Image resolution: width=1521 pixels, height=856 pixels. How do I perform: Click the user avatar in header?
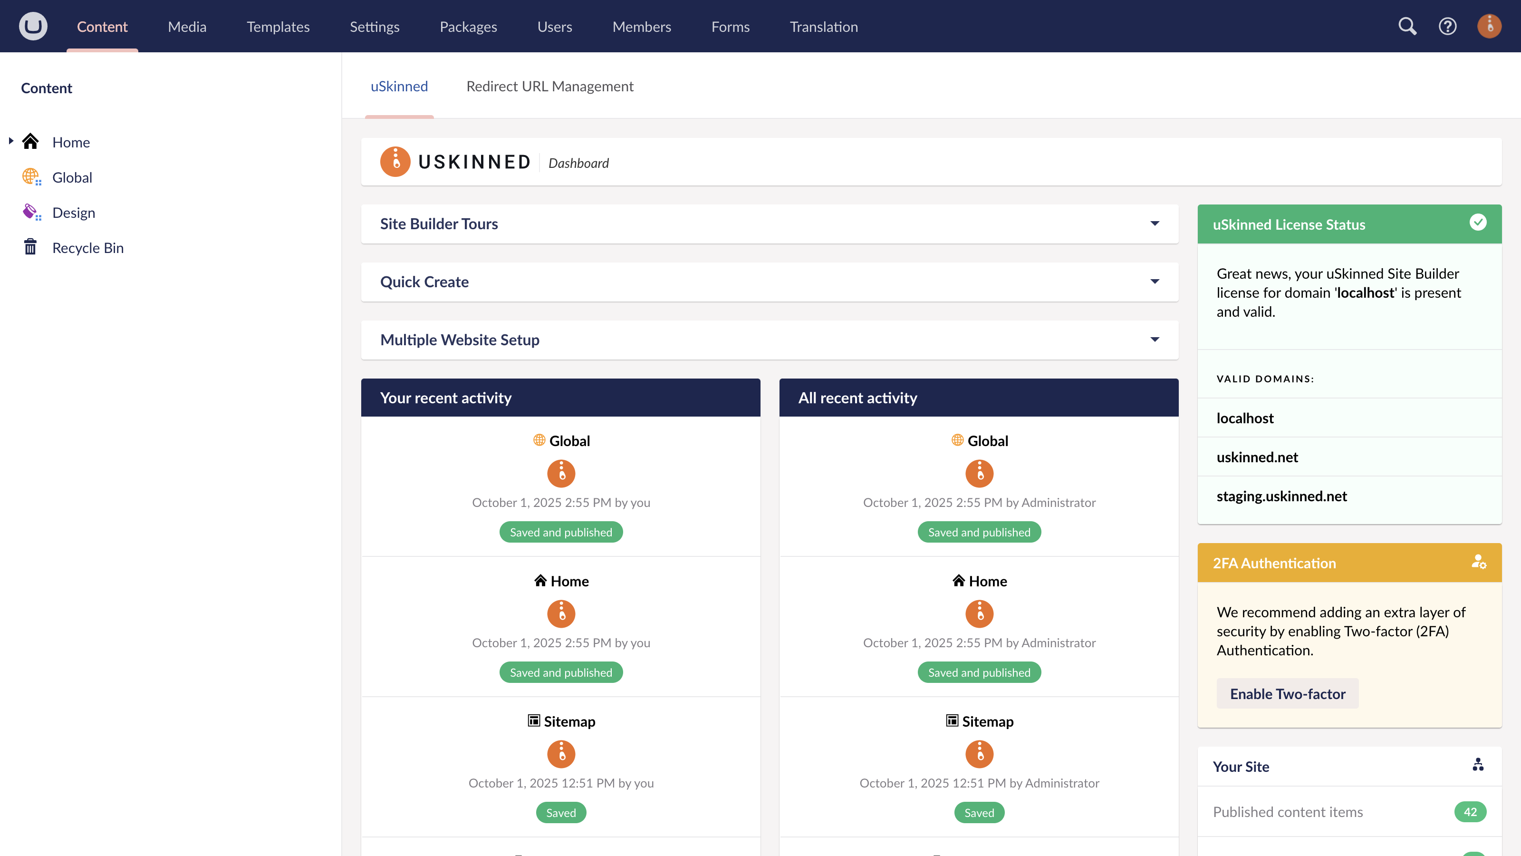1489,26
